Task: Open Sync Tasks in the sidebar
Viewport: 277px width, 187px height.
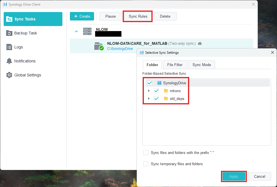Action: coord(33,19)
